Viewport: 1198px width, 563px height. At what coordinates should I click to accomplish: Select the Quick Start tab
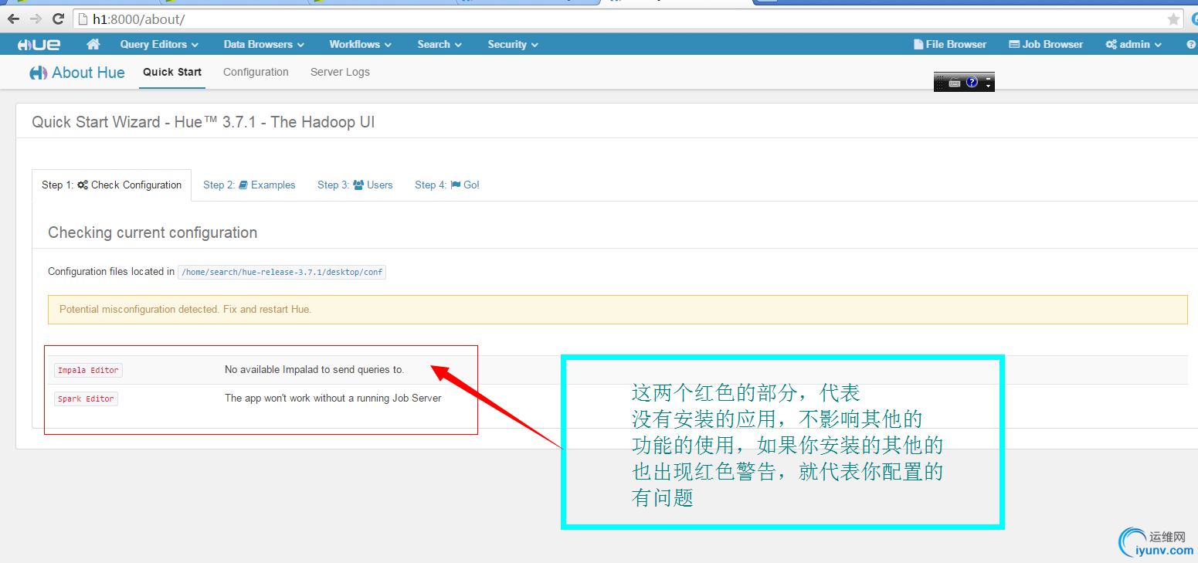click(x=172, y=72)
